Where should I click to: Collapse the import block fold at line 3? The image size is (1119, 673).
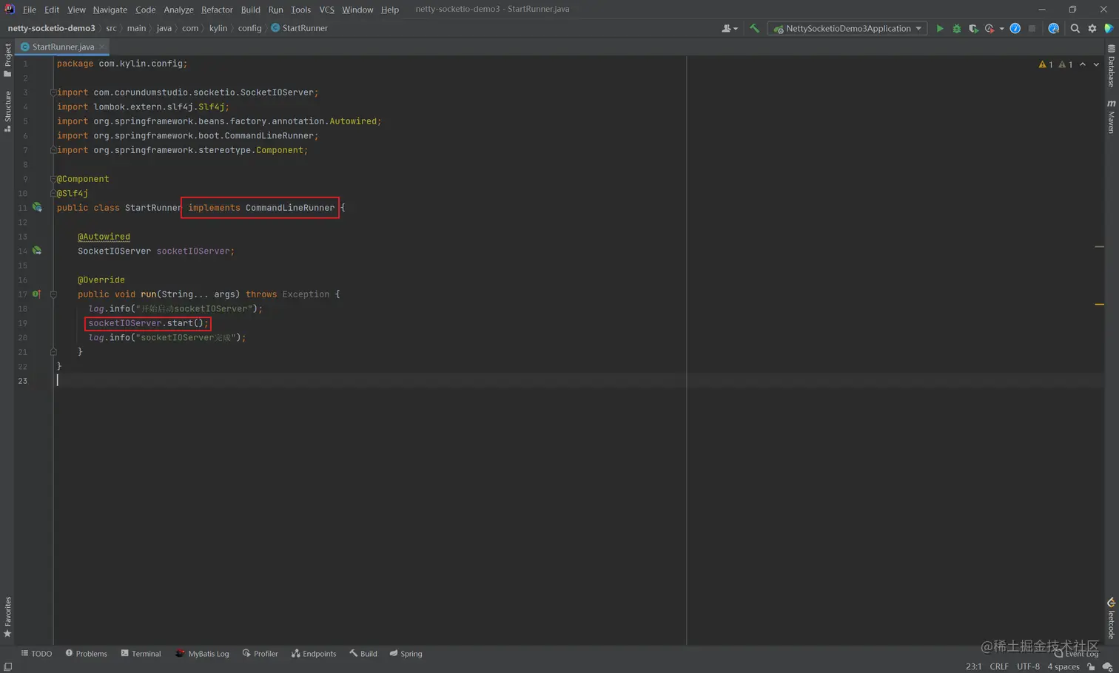point(53,92)
